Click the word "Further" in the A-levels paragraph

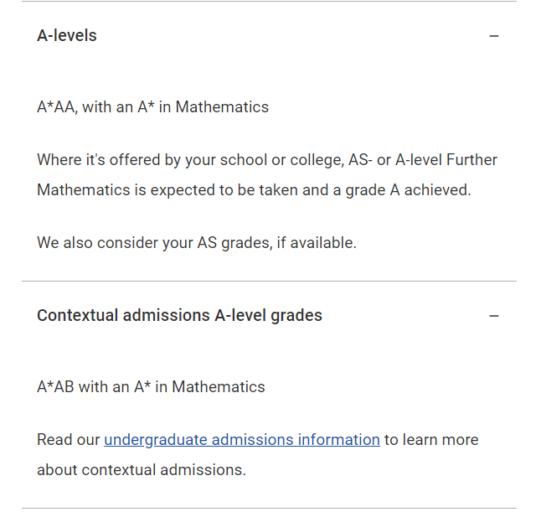(x=471, y=160)
